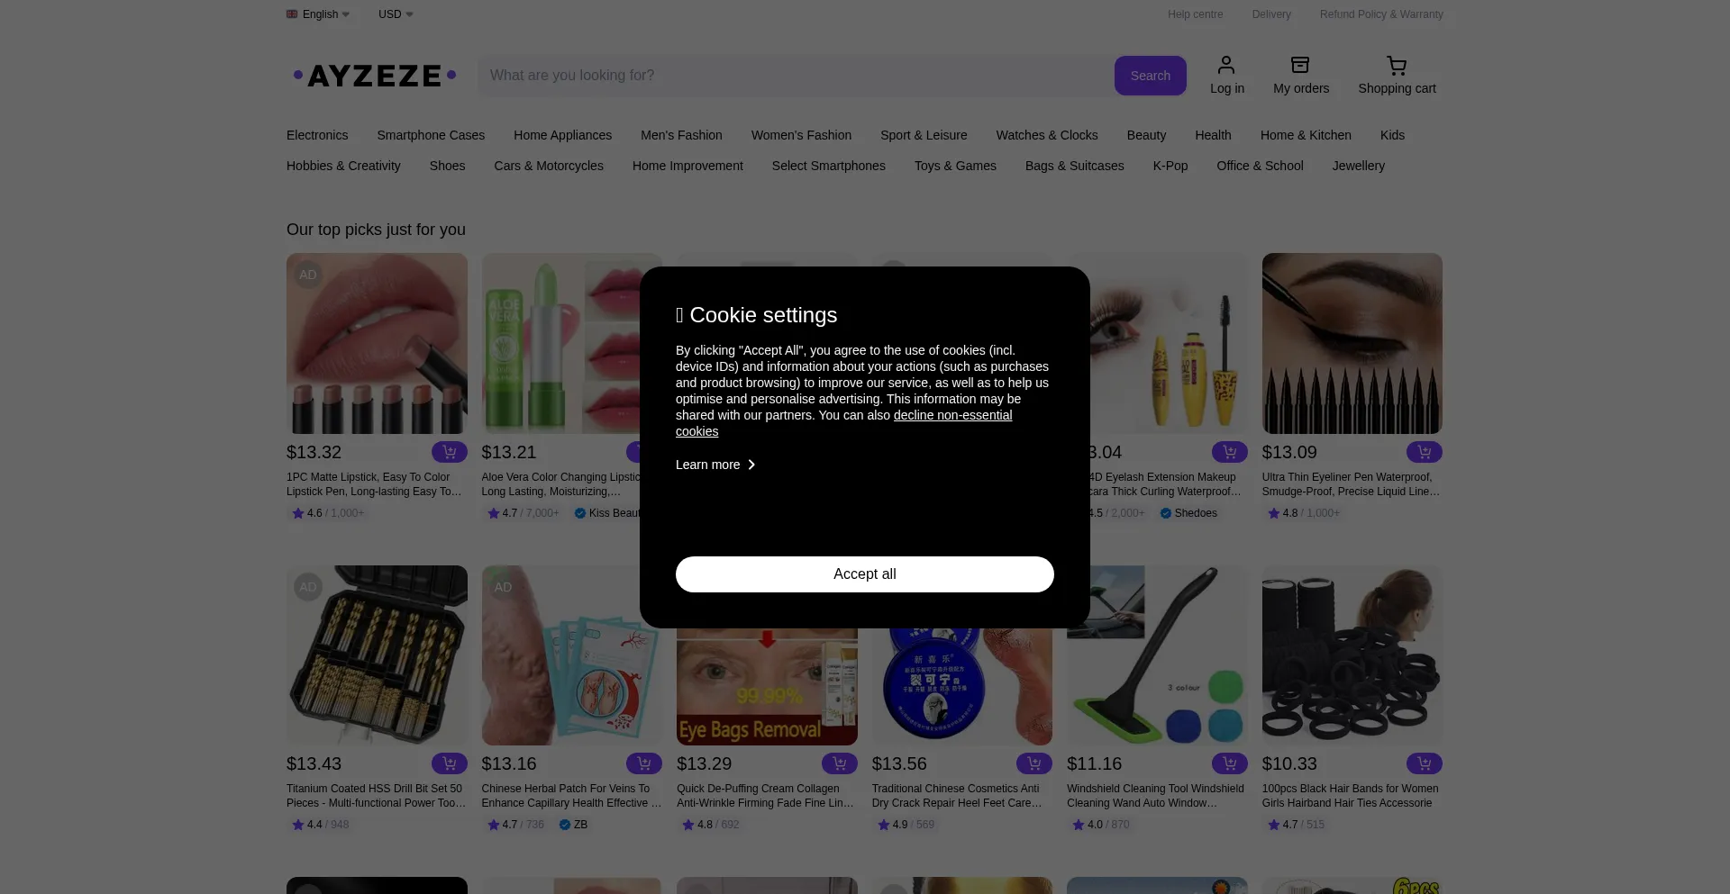The image size is (1730, 894).
Task: Click the Accept all cookies button
Action: tap(865, 574)
